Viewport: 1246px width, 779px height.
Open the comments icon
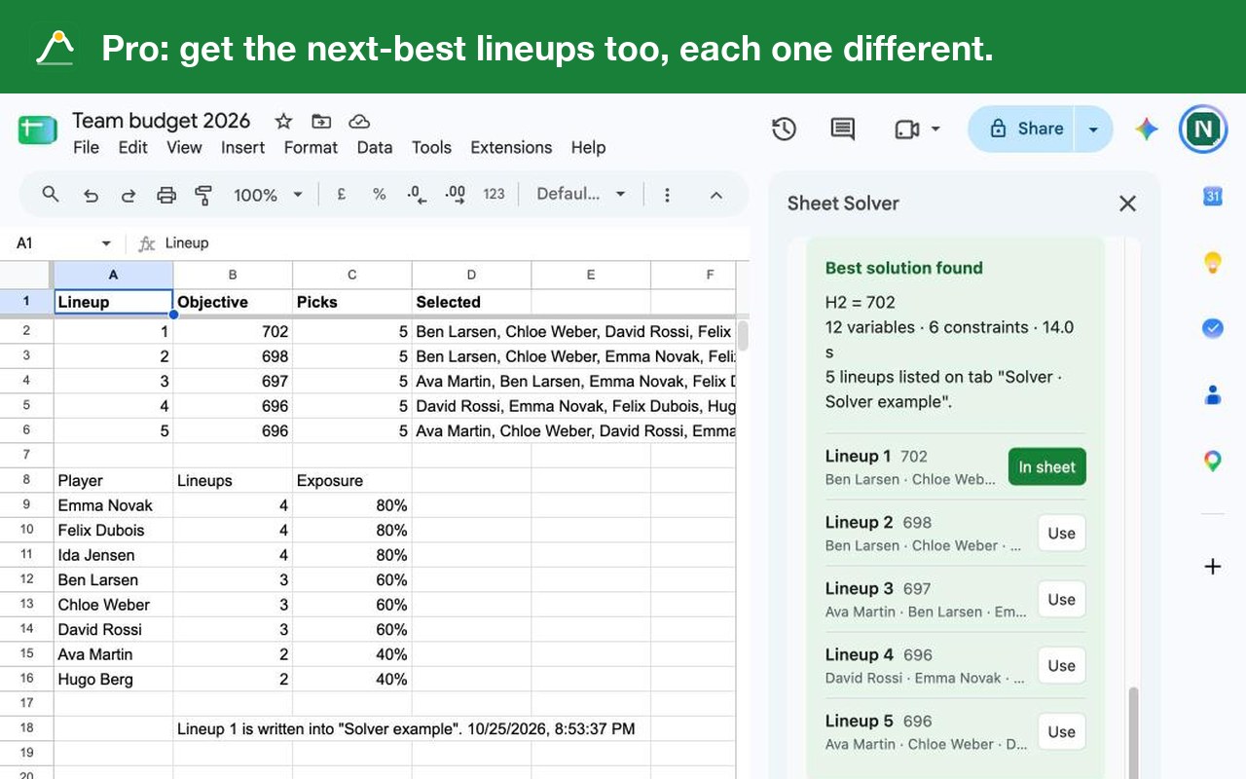[842, 129]
